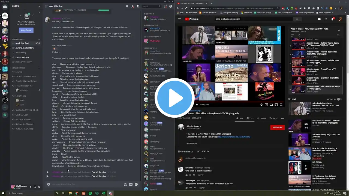The width and height of the screenshot is (349, 196).
Task: Open notification settings bell in Discord header
Action: point(127,6)
